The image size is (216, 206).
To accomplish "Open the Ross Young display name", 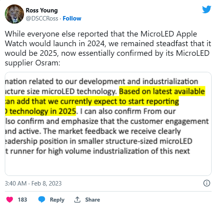I will pyautogui.click(x=42, y=10).
